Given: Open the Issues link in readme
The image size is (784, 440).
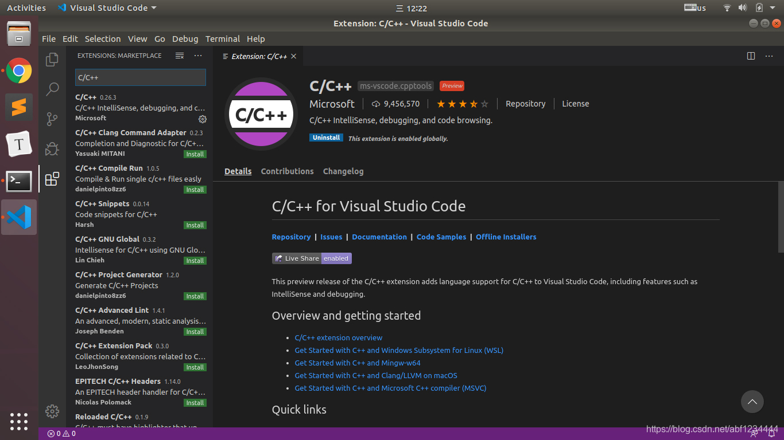Looking at the screenshot, I should [x=331, y=237].
